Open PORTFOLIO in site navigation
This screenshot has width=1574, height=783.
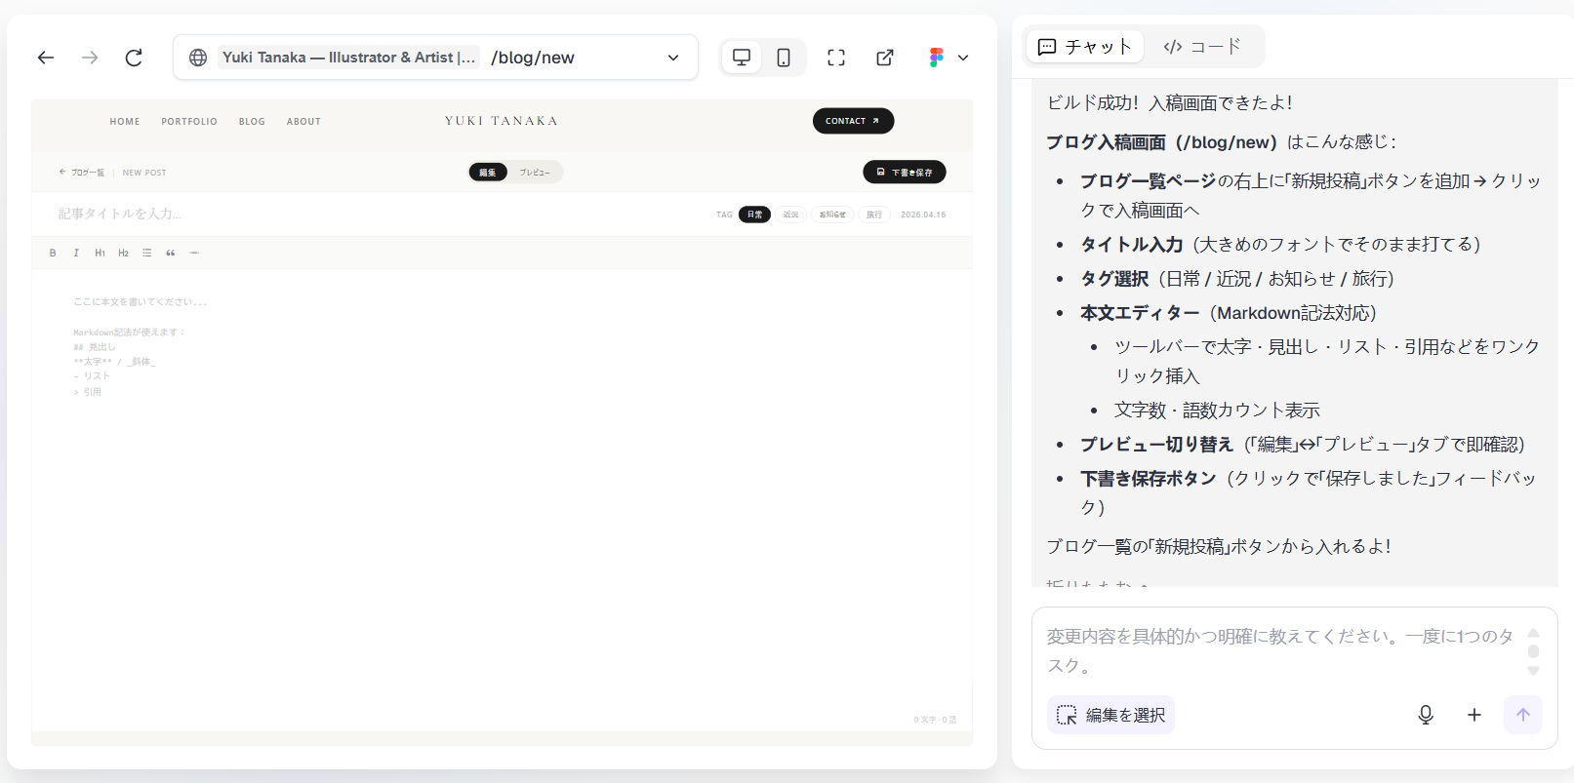click(189, 122)
